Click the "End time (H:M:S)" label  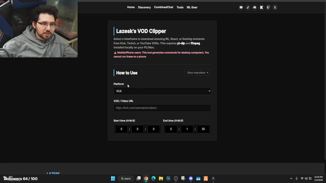(173, 121)
